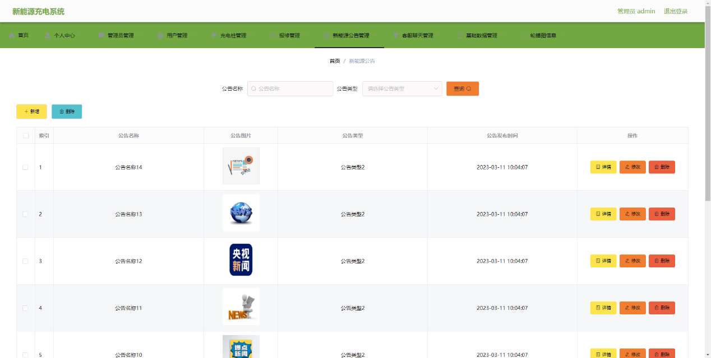Screen dimensions: 711x358
Task: Click the icon beside 客服聊天管理
Action: tap(395, 35)
